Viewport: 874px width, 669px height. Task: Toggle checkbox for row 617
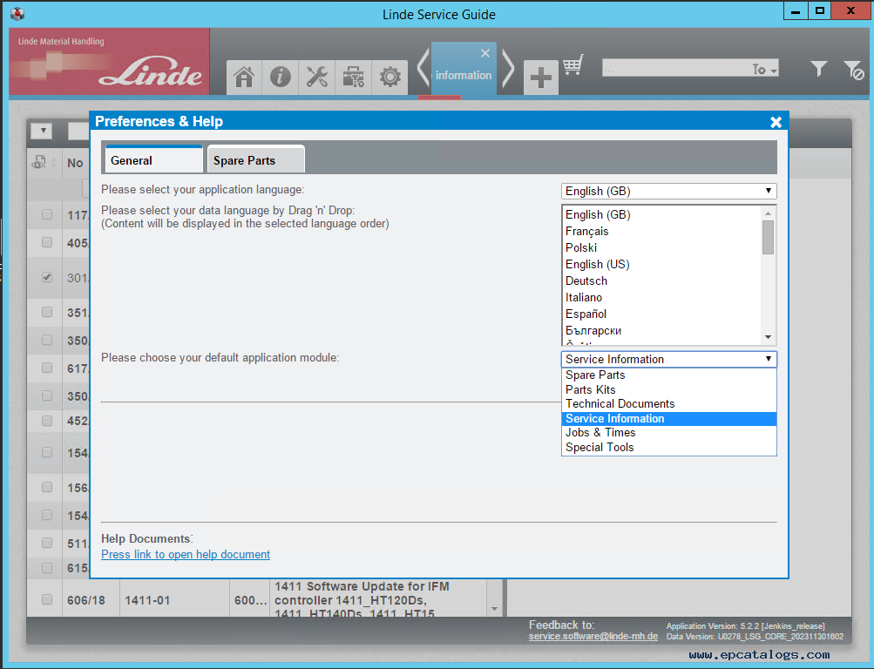(47, 368)
